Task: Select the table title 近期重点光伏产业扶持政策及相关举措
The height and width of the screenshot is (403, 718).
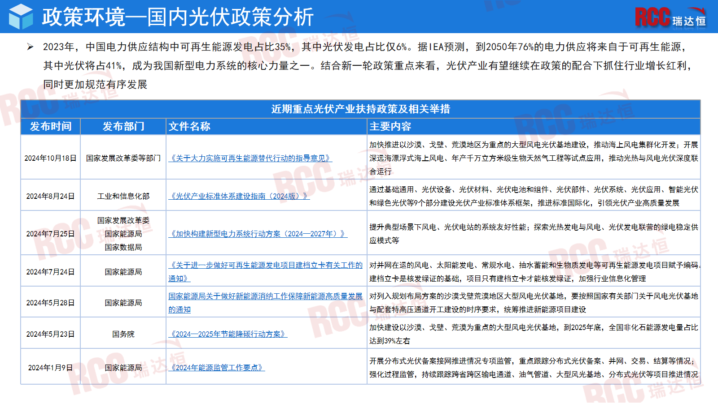Action: 360,109
